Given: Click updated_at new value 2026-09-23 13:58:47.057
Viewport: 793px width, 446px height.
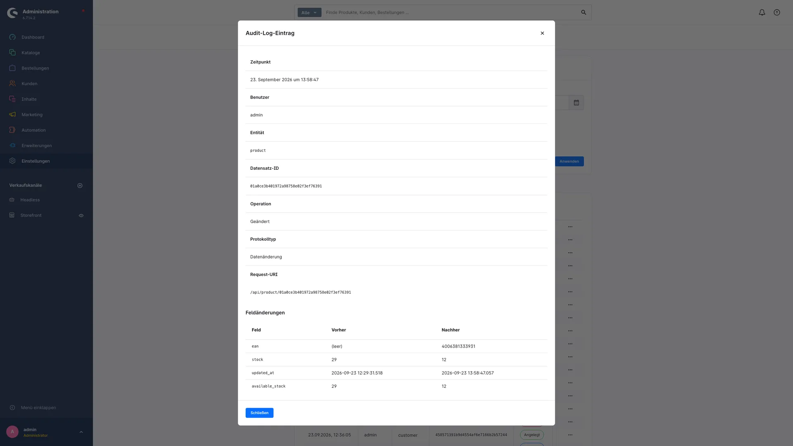Looking at the screenshot, I should click(x=468, y=373).
